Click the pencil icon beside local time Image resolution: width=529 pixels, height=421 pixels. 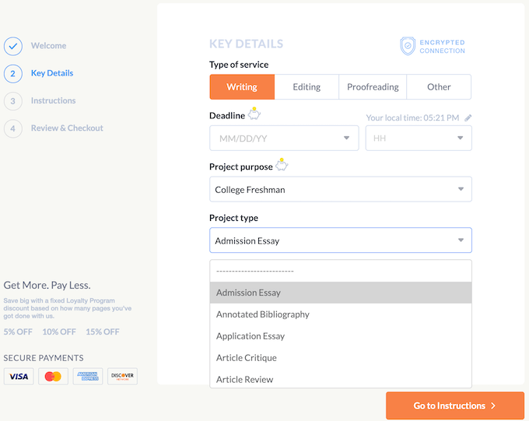point(468,118)
